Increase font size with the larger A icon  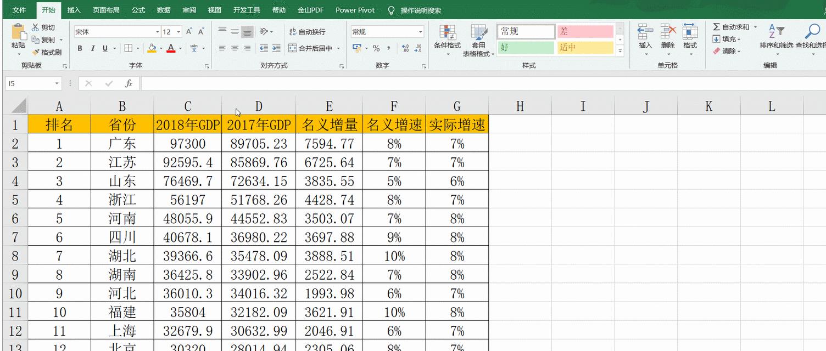pyautogui.click(x=189, y=32)
